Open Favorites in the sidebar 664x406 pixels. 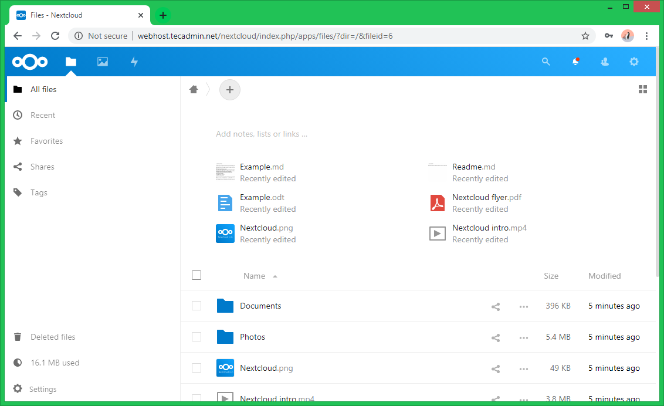(x=93, y=141)
